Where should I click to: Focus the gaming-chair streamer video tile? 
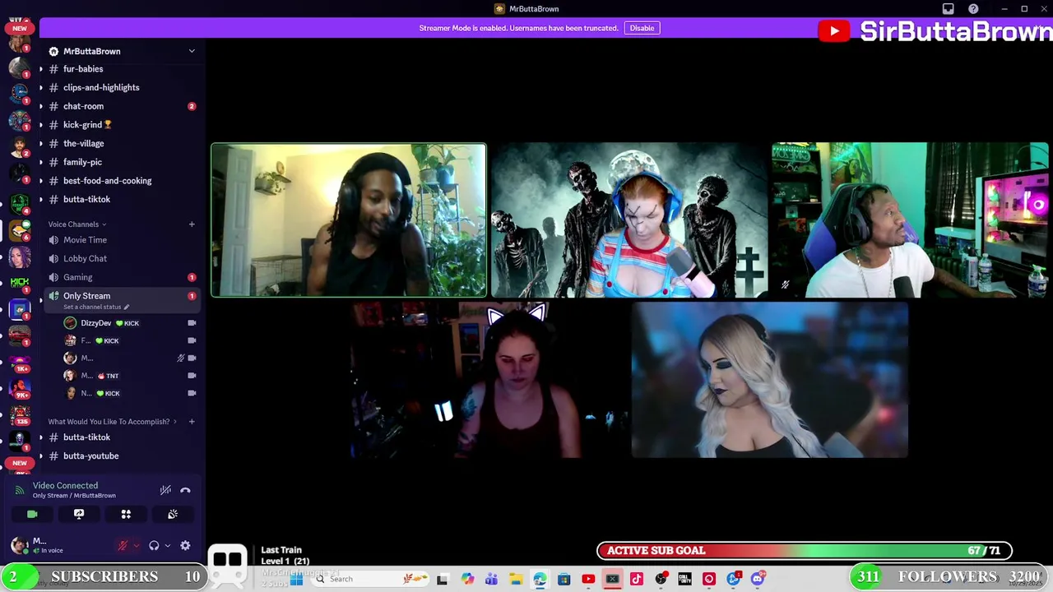point(910,220)
